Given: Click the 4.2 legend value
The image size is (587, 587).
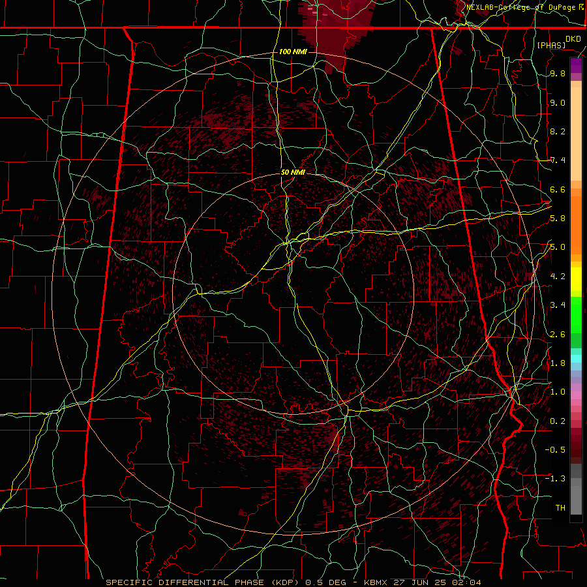Looking at the screenshot, I should (558, 276).
